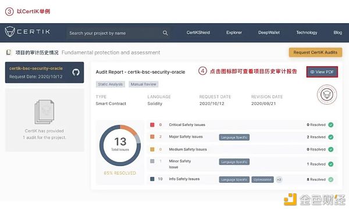The image size is (349, 209).
Task: Click the Critical Safety Issues row label
Action: (x=187, y=125)
